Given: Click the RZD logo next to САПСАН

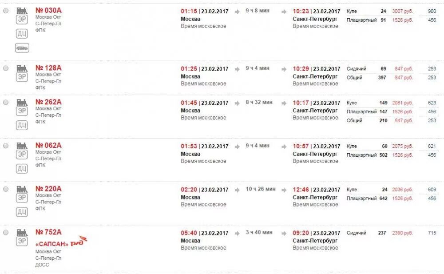Looking at the screenshot, I should tap(79, 242).
